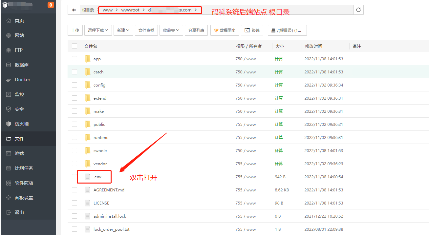Open the Docker sidebar icon

(9, 80)
